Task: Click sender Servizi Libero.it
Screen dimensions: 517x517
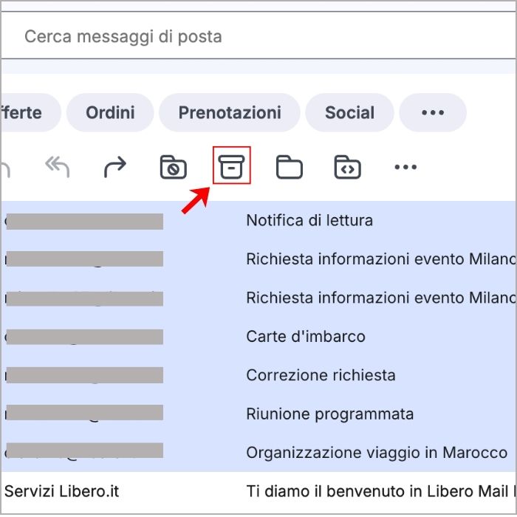Action: (61, 491)
